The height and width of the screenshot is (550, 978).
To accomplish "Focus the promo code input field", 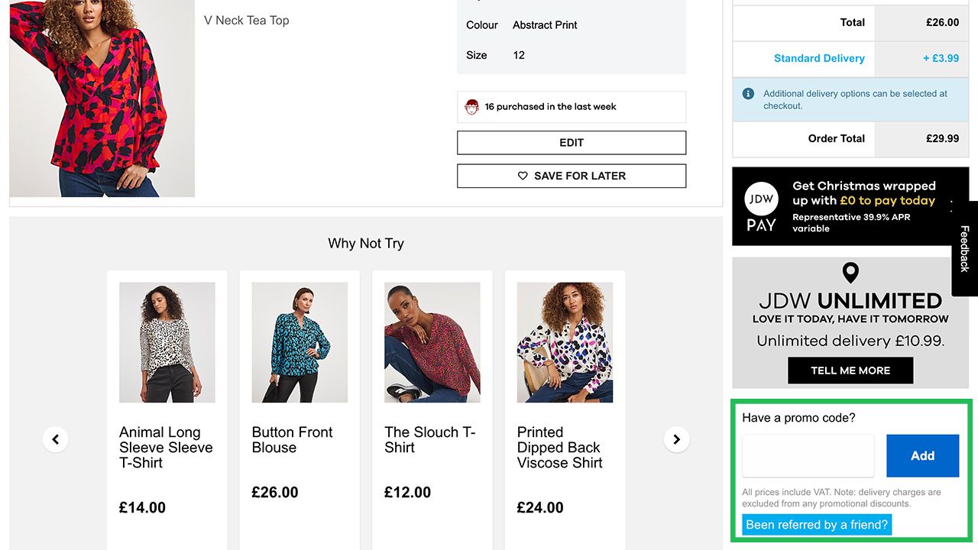I will (x=808, y=456).
